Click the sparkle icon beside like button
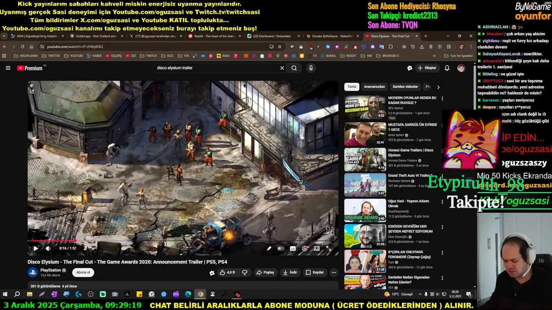The height and width of the screenshot is (310, 552). 212,273
